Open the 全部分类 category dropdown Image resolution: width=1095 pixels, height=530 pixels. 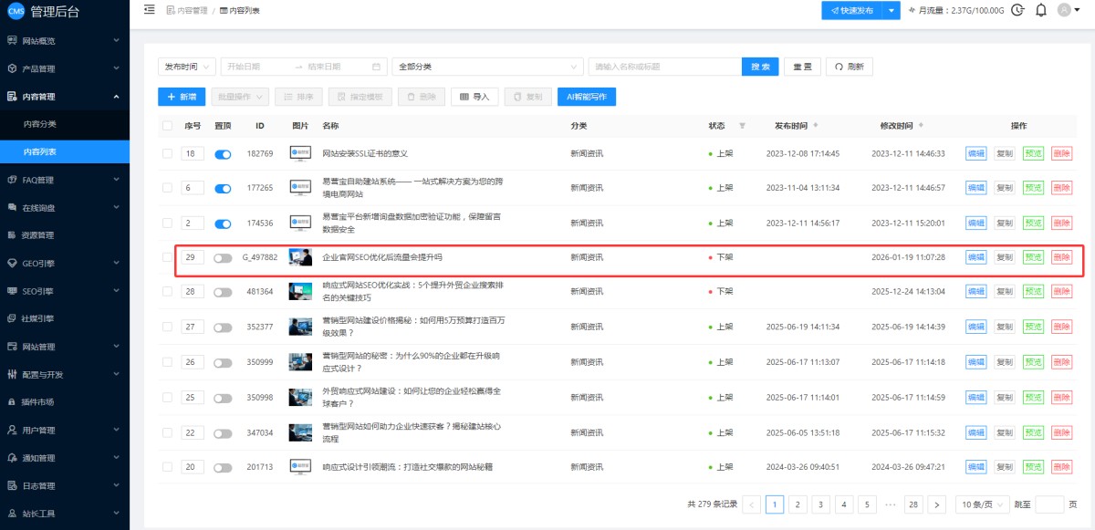pos(487,67)
